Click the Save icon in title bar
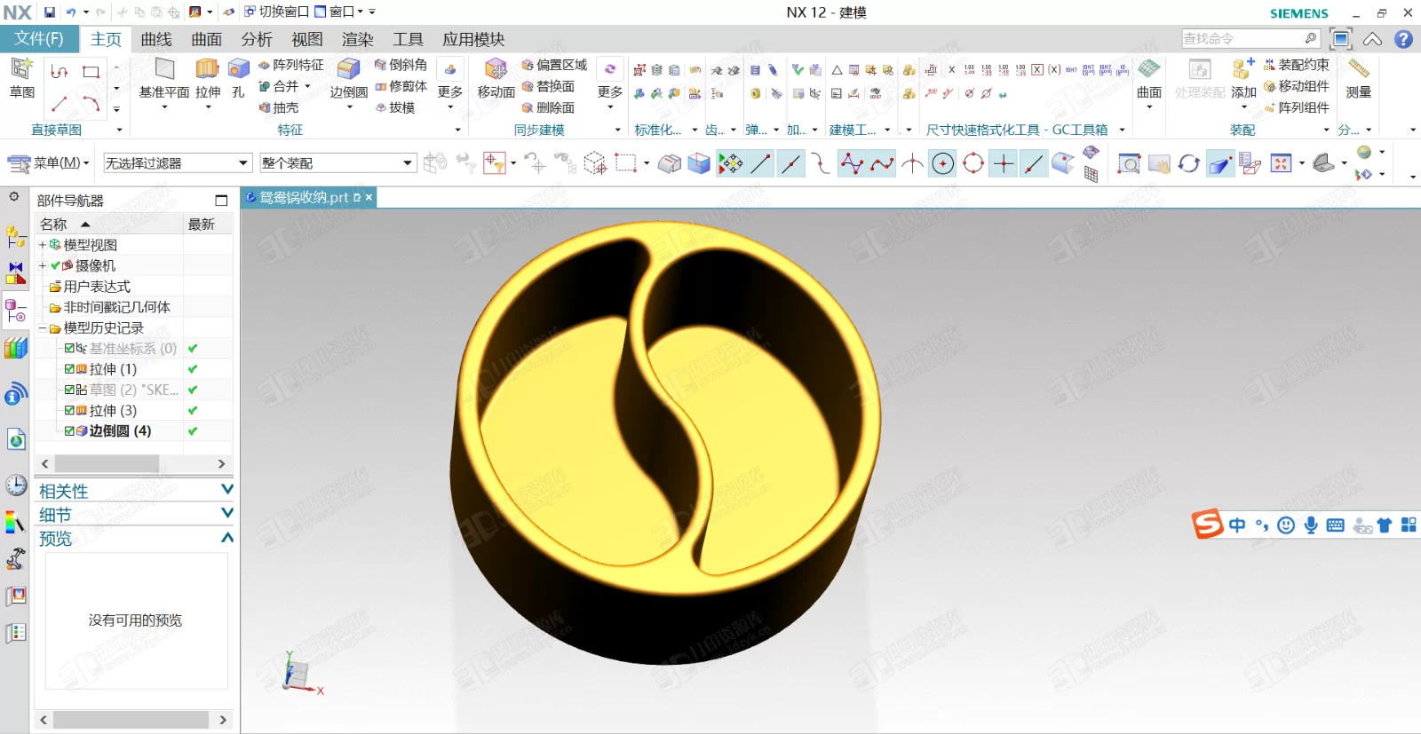The image size is (1421, 734). [50, 12]
